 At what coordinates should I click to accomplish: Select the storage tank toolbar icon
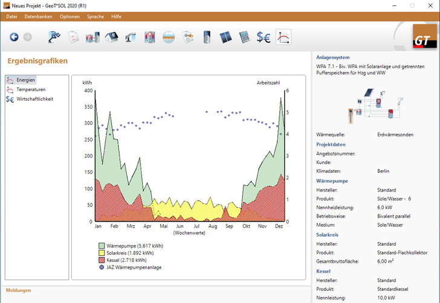[207, 37]
